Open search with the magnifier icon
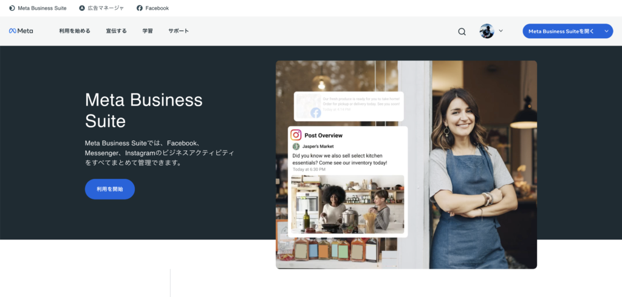The image size is (622, 297). click(462, 32)
